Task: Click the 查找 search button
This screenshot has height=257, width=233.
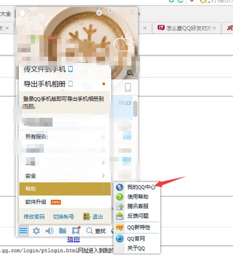Action: tap(96, 231)
